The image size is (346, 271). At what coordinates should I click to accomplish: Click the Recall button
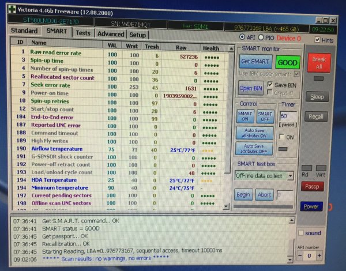pos(316,116)
